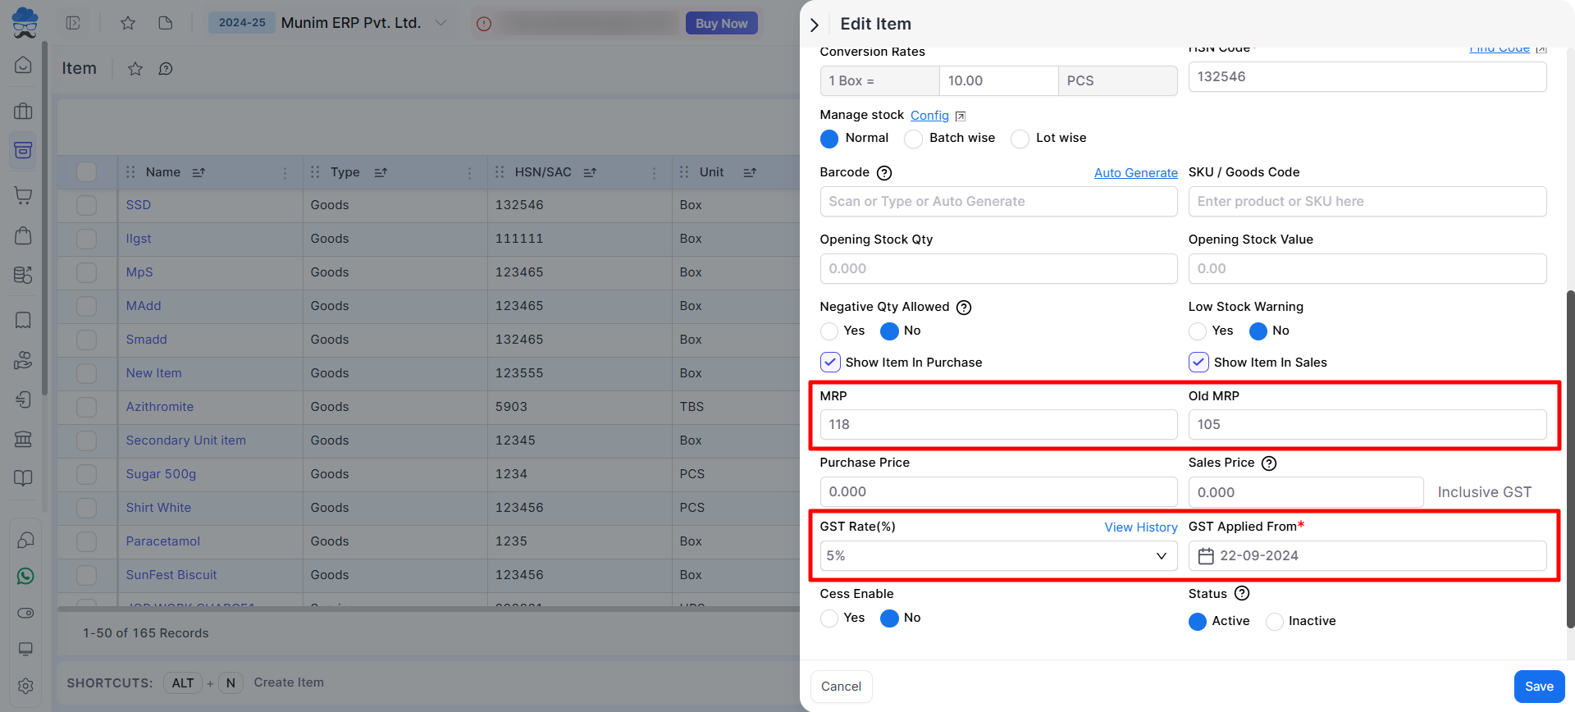Viewport: 1575px width, 712px height.
Task: Click the MRP input field
Action: click(x=997, y=425)
